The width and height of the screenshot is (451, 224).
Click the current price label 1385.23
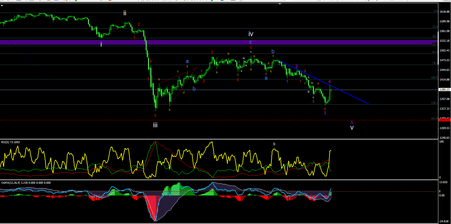click(x=444, y=90)
